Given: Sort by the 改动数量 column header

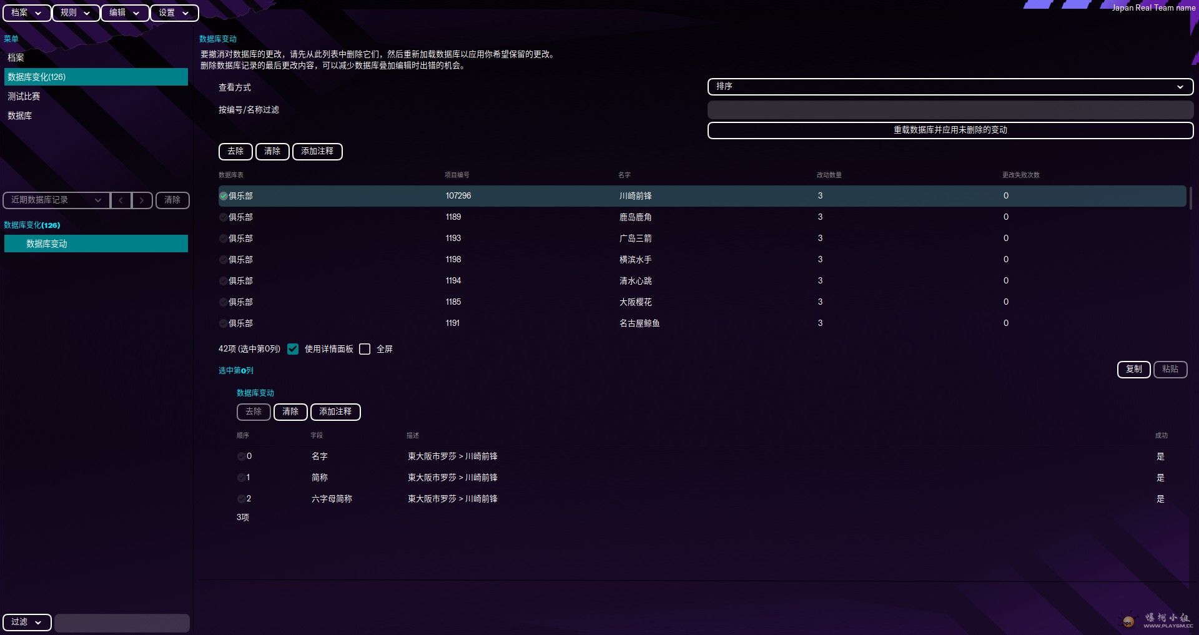Looking at the screenshot, I should coord(829,175).
